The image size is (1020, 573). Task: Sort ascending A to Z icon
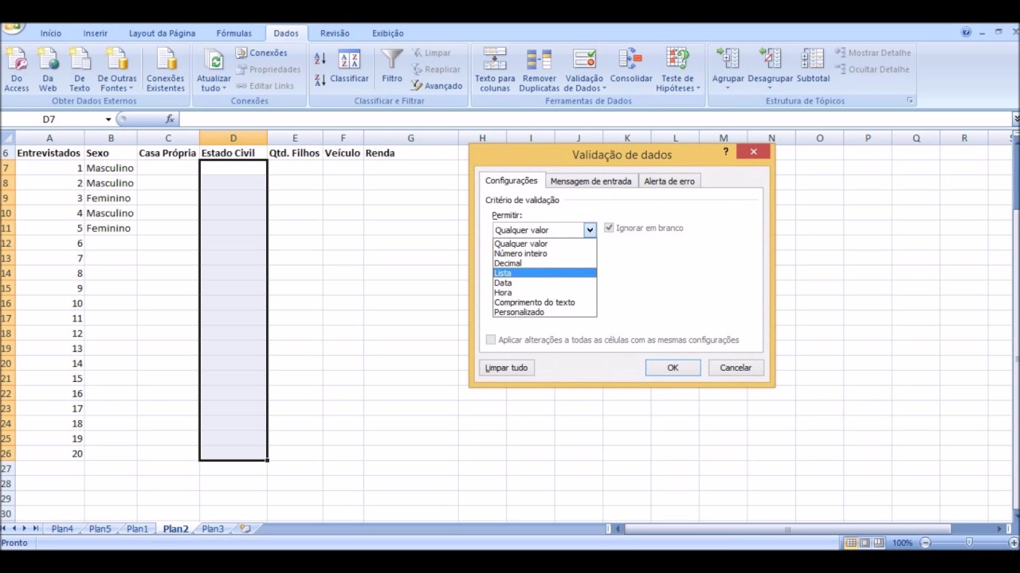(x=320, y=59)
